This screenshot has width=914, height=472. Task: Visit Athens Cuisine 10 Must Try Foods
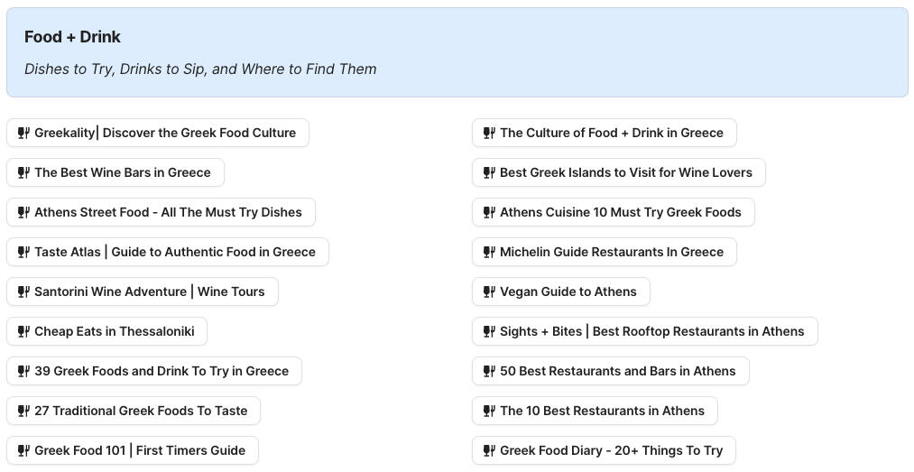coord(620,212)
